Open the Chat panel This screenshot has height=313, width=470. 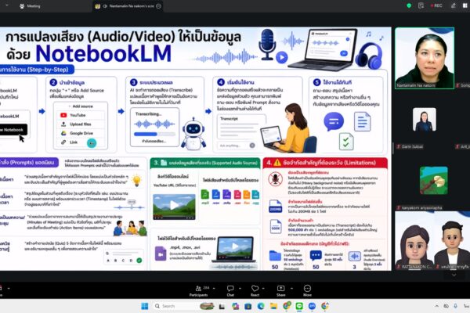230,290
